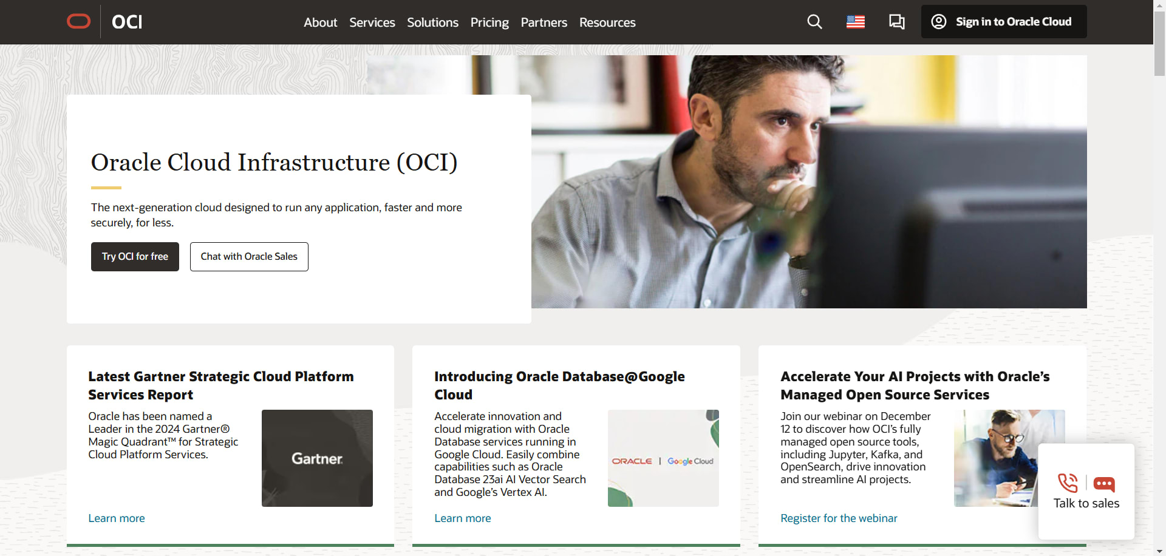Image resolution: width=1166 pixels, height=556 pixels.
Task: Click Learn more under Oracle Database@Google Cloud
Action: pos(463,518)
